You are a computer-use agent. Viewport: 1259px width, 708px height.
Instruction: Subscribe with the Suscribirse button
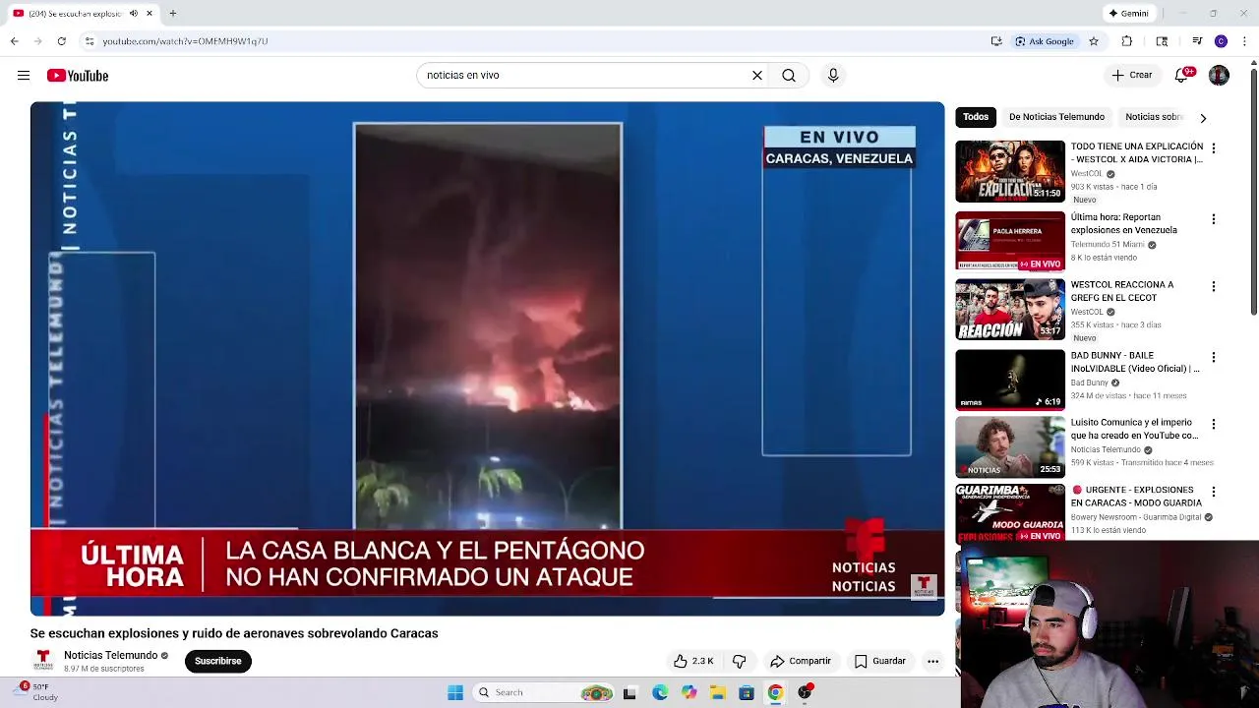click(217, 661)
